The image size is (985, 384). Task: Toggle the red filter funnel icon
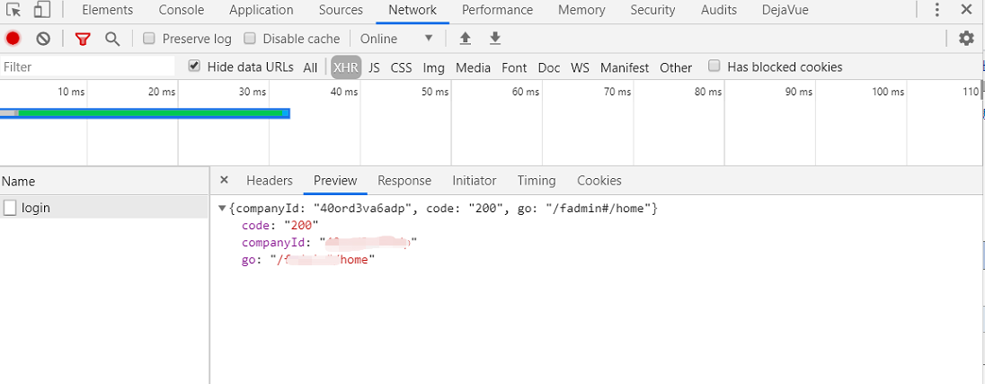tap(83, 39)
